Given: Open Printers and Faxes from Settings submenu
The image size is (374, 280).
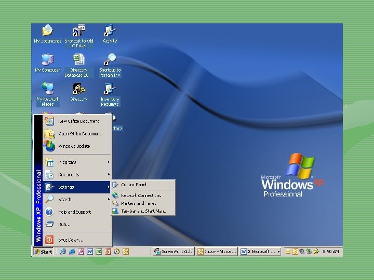Looking at the screenshot, I should point(143,203).
